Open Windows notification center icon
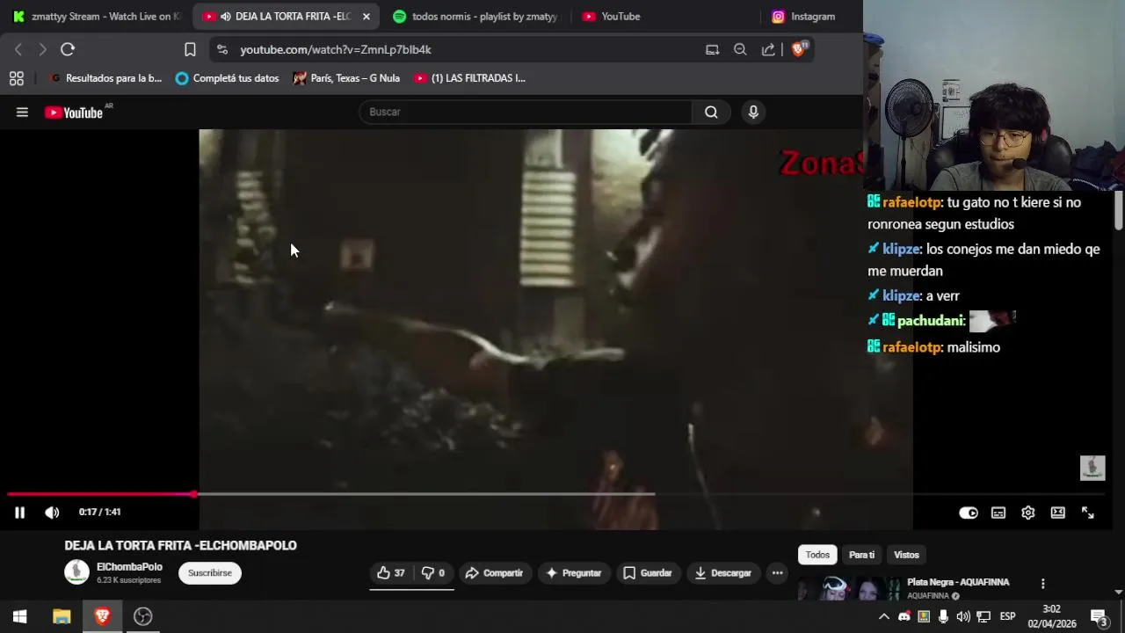This screenshot has height=633, width=1125. pyautogui.click(x=1099, y=616)
